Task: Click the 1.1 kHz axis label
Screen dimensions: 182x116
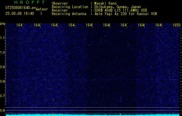Action: [x=2, y=38]
